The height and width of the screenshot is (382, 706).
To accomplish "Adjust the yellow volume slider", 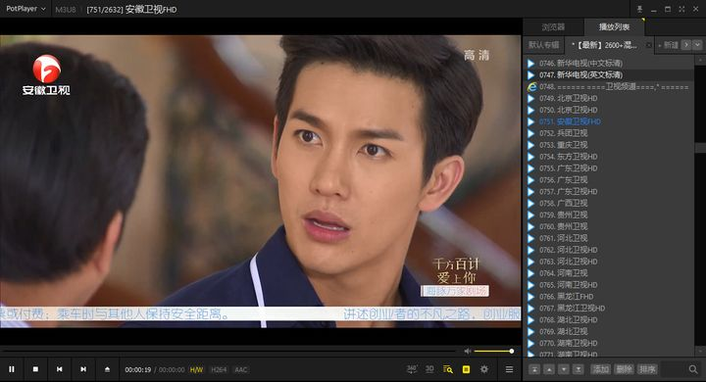I will (x=493, y=351).
